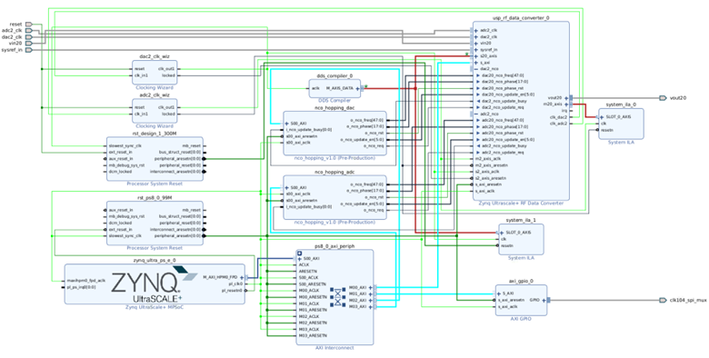Viewport: 709px width, 358px height.
Task: Click maxihpm0_fpd_aclk pin on Zynq block
Action: tap(85, 280)
